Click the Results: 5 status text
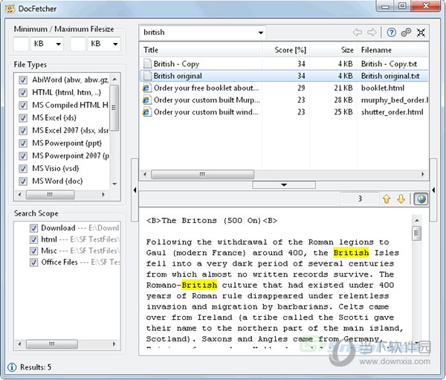 pos(36,367)
